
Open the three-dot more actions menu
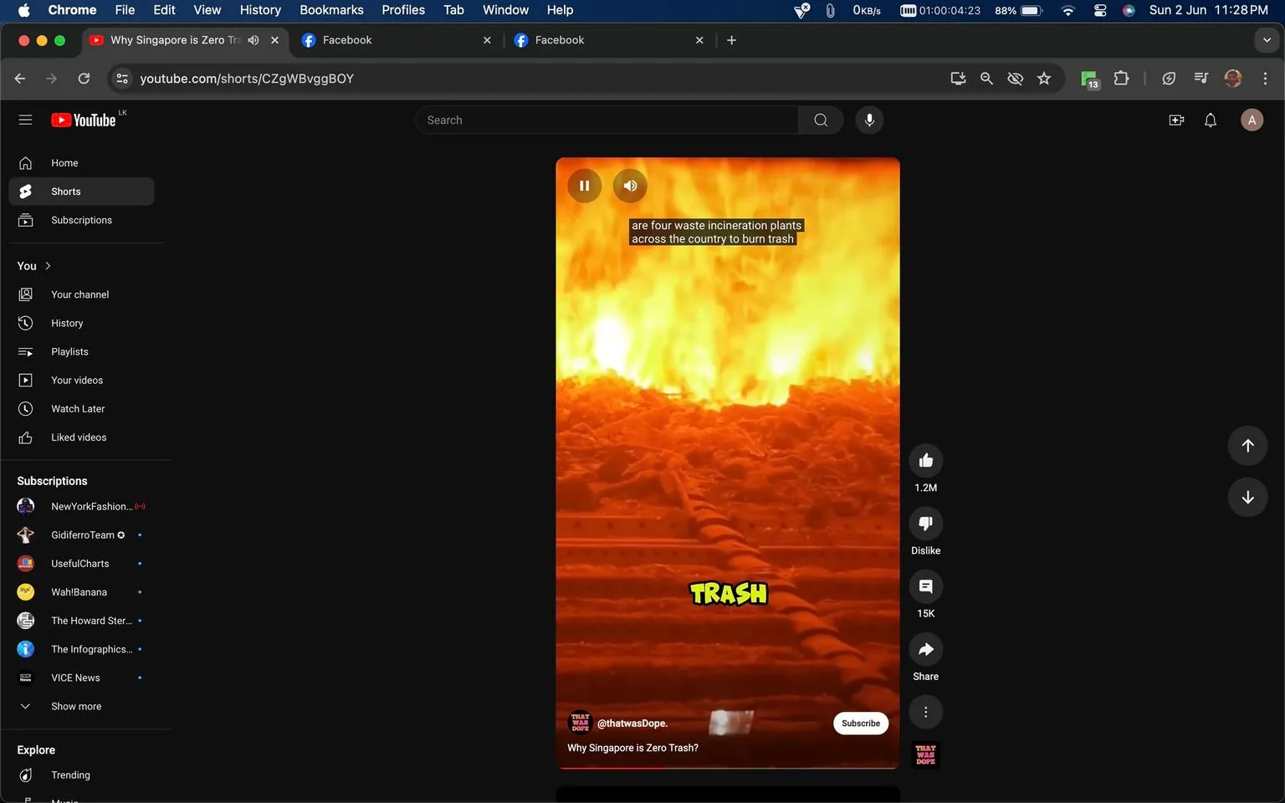coord(925,713)
